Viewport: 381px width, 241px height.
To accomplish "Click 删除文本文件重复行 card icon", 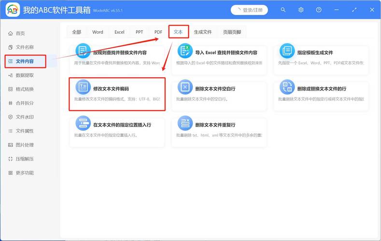I will tap(185, 123).
